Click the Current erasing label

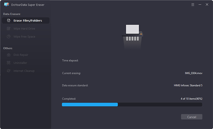pos(71,73)
